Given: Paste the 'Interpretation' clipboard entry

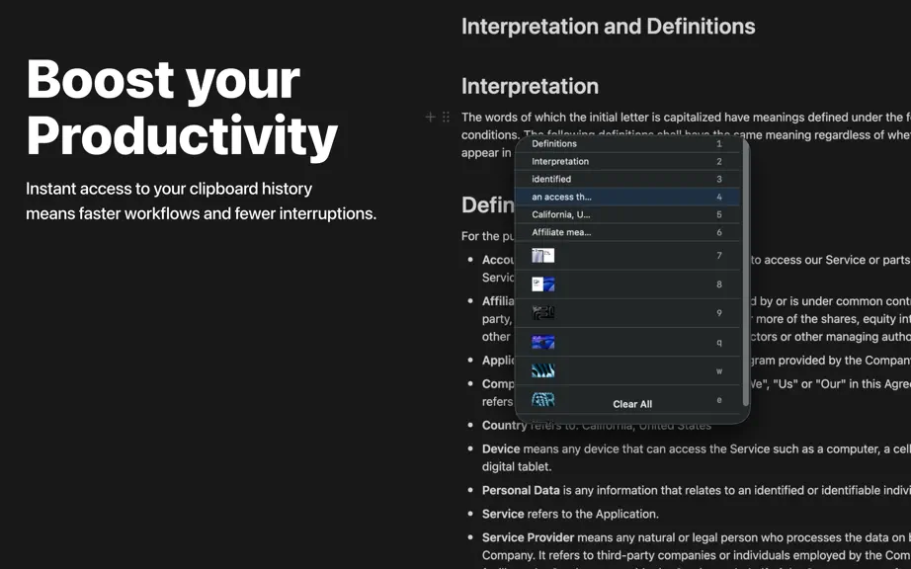Looking at the screenshot, I should point(628,161).
